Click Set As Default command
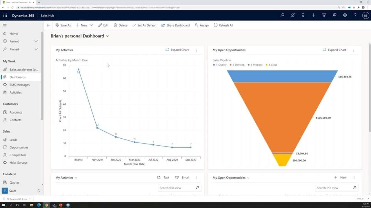 [x=144, y=25]
